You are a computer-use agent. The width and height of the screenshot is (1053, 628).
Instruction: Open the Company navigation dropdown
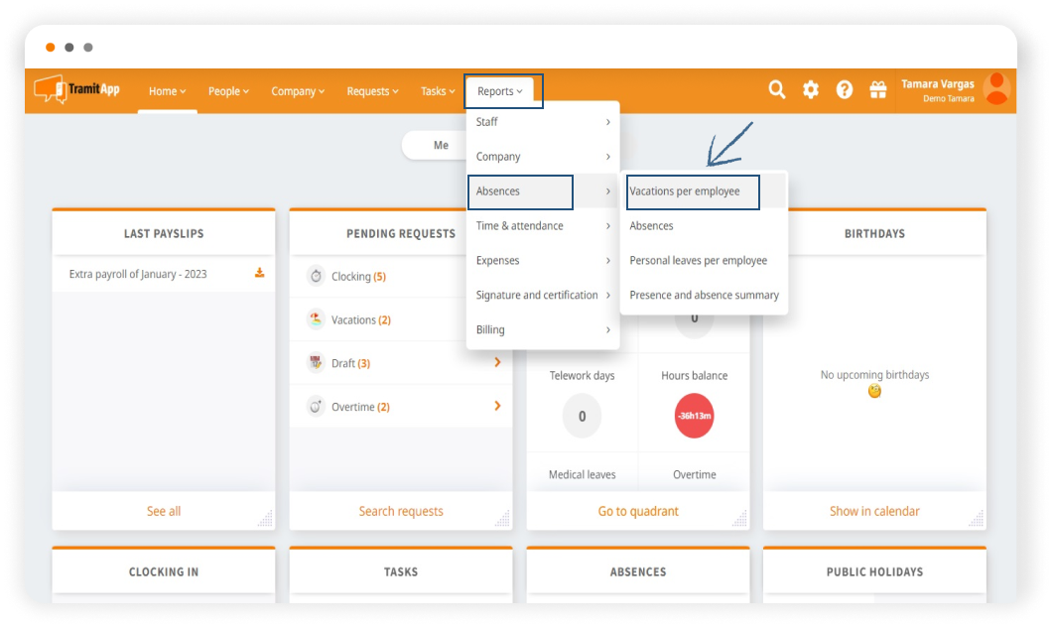(298, 91)
